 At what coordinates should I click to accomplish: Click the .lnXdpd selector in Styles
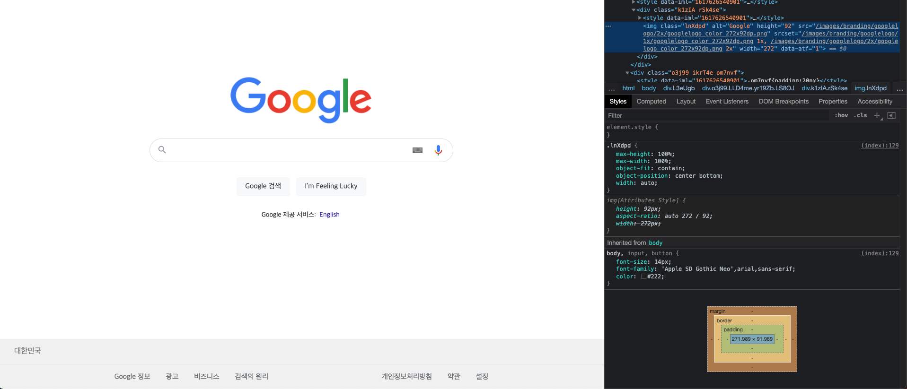coord(619,146)
